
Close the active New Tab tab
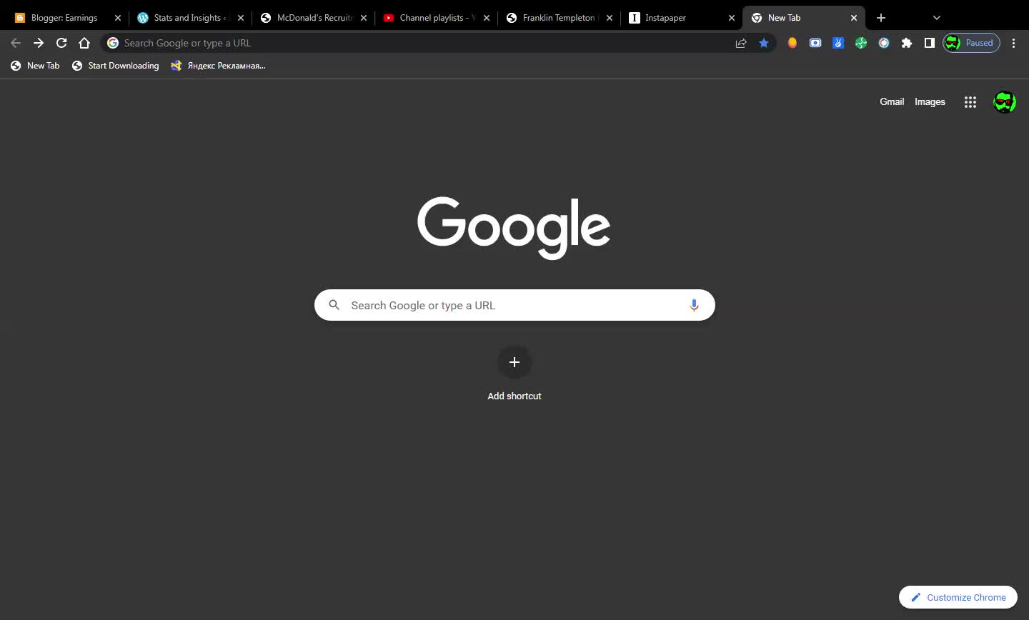(x=854, y=18)
